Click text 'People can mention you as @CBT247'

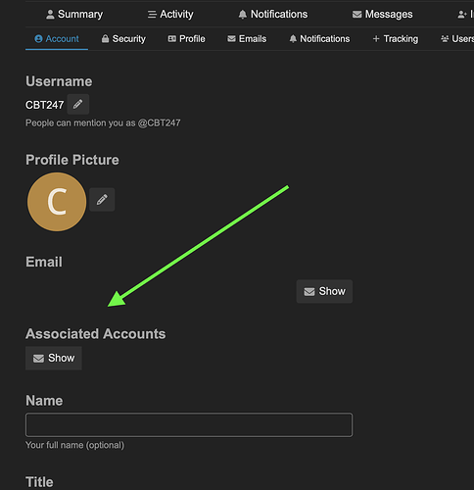click(103, 122)
